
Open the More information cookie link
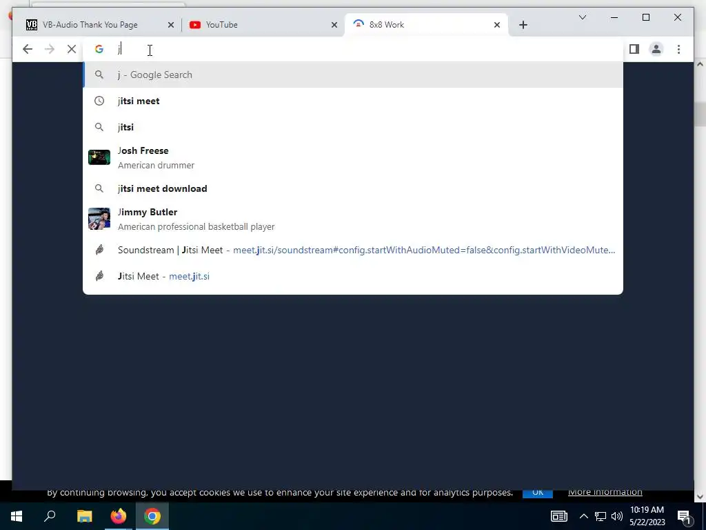(605, 492)
